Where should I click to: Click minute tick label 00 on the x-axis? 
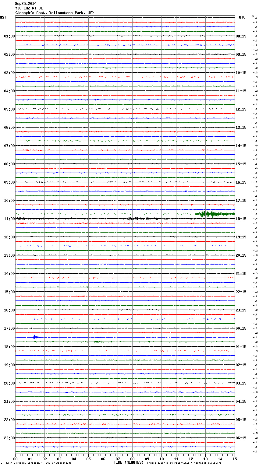tap(16, 459)
